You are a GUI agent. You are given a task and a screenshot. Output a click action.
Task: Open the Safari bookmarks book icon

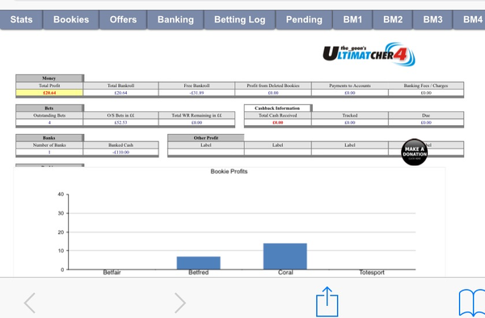click(x=472, y=303)
